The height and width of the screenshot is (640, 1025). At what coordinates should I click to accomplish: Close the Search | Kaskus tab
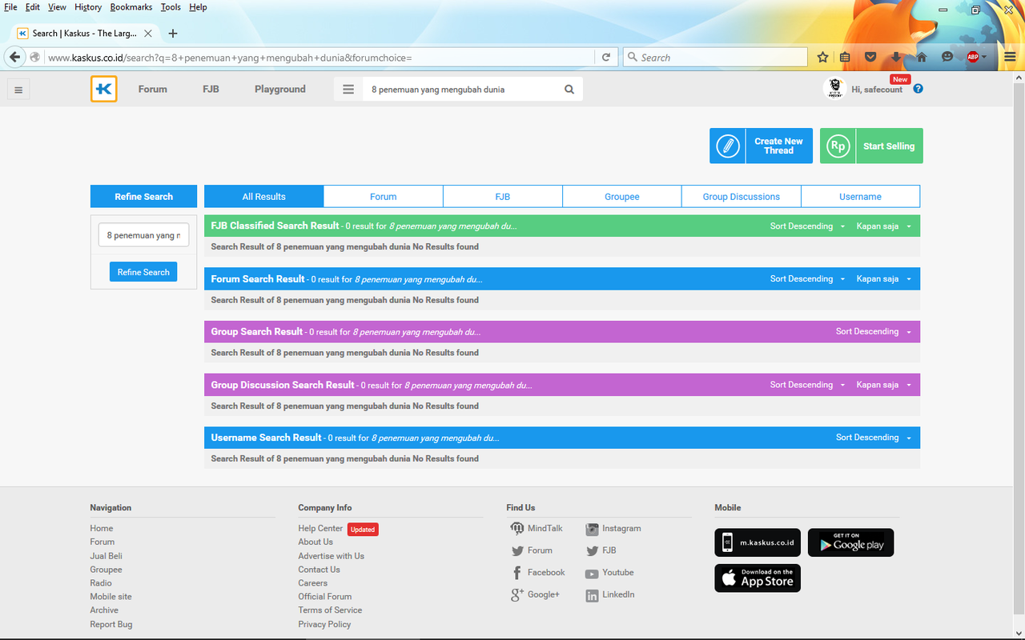147,34
